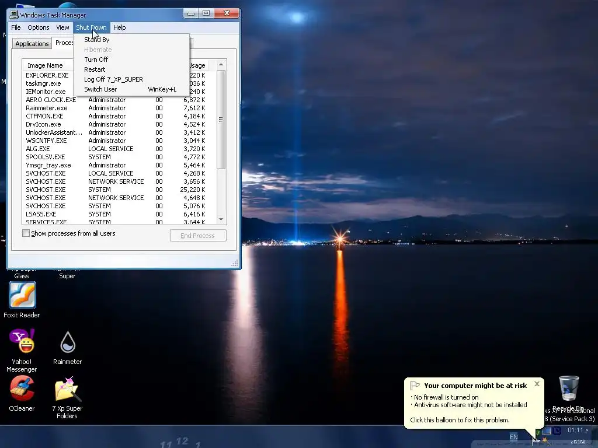Minimize the Windows Task Manager window

[191, 13]
